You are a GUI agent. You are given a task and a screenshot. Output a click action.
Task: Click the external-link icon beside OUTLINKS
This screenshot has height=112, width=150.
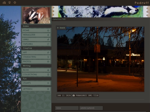48,44
